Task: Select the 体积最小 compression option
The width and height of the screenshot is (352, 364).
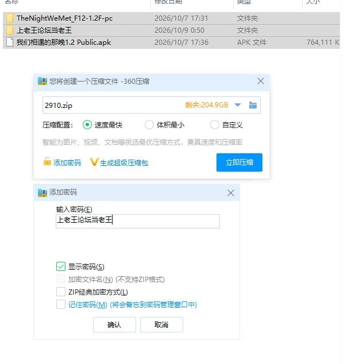Action: click(149, 125)
